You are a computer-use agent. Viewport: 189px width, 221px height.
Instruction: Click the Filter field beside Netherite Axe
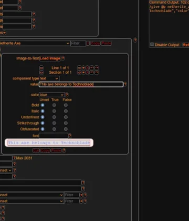(78, 43)
